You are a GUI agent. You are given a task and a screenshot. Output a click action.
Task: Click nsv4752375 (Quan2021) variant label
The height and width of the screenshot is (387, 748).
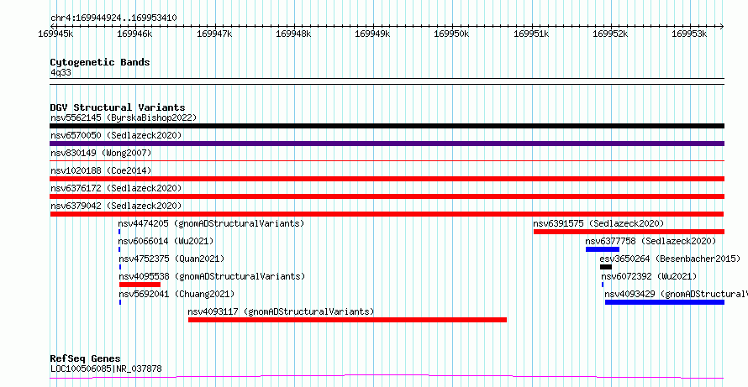tap(171, 259)
